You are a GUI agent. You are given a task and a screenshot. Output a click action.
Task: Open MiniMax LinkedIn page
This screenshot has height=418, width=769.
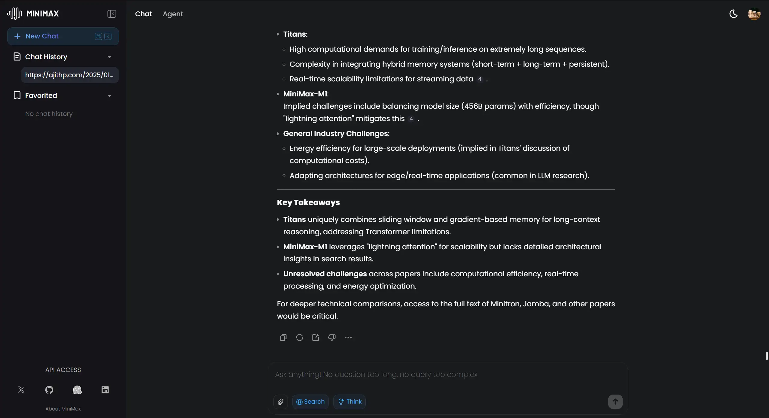point(105,390)
